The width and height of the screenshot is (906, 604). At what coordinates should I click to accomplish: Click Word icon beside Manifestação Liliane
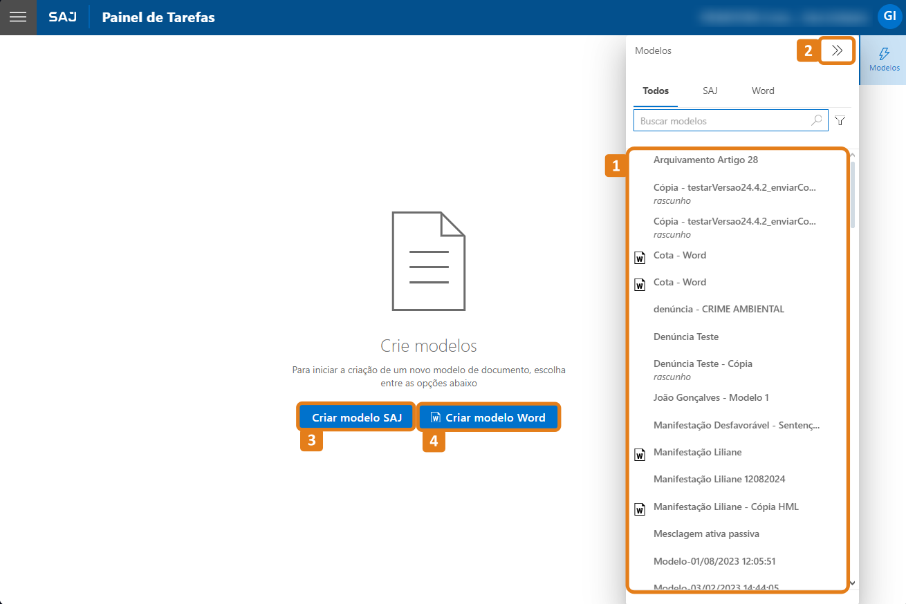click(640, 454)
